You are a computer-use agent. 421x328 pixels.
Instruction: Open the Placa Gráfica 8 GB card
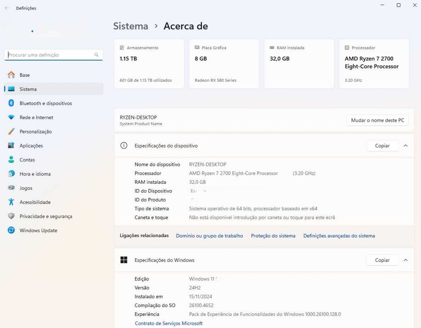(224, 64)
